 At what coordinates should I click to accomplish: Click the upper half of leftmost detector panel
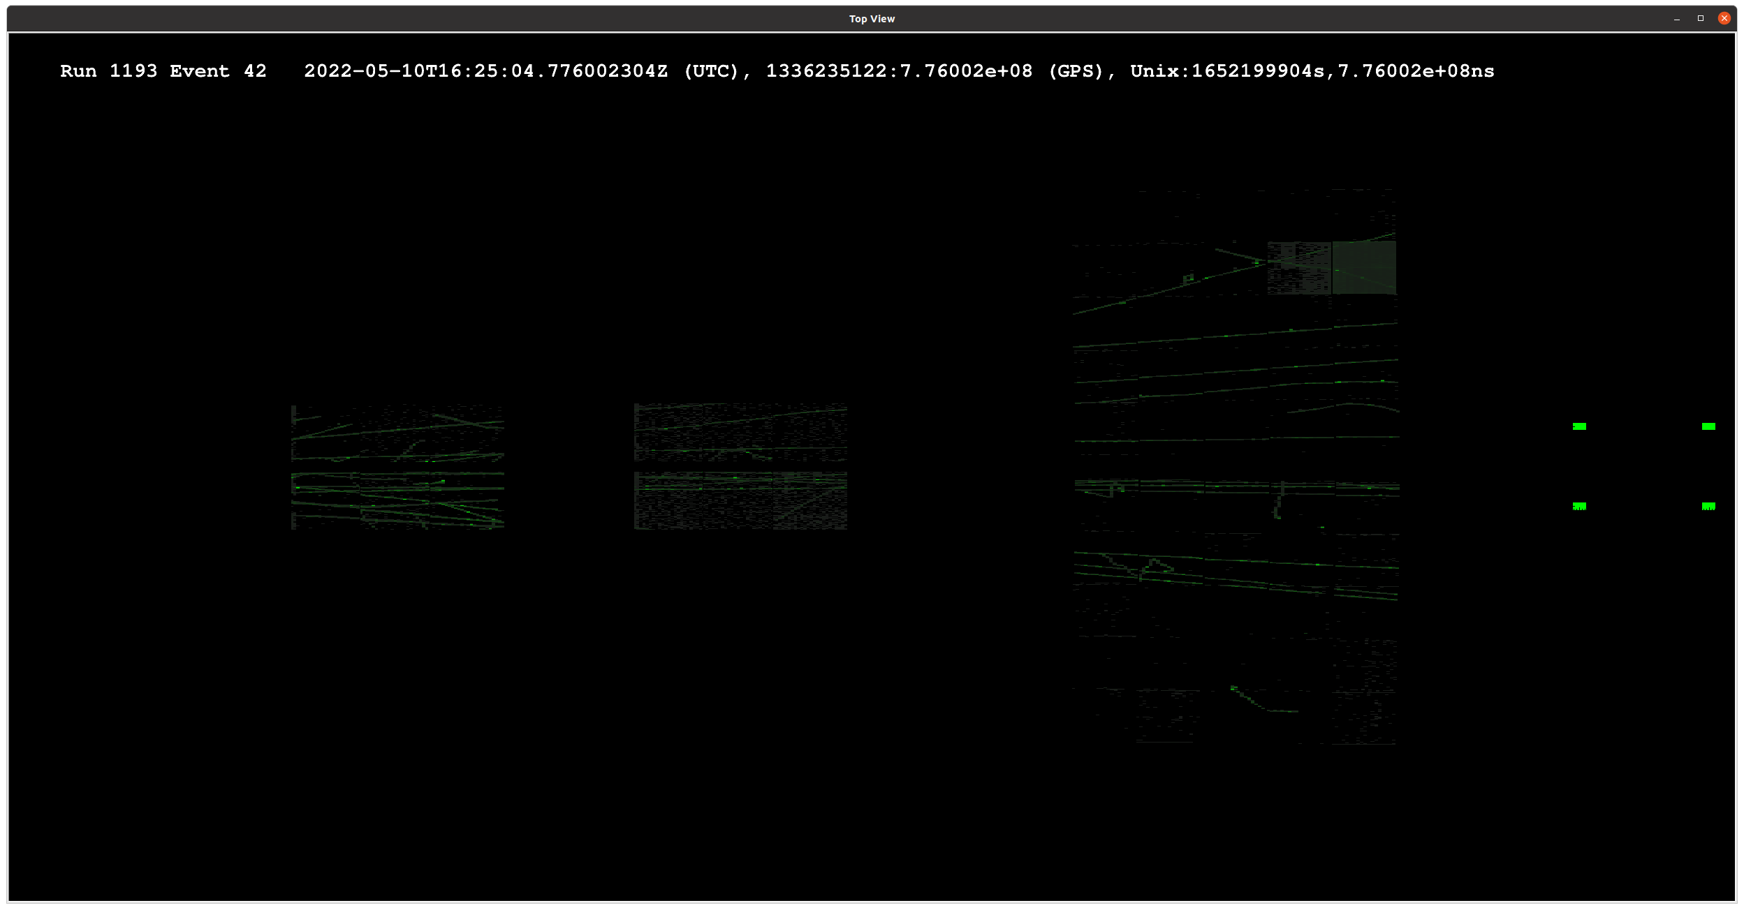coord(397,433)
